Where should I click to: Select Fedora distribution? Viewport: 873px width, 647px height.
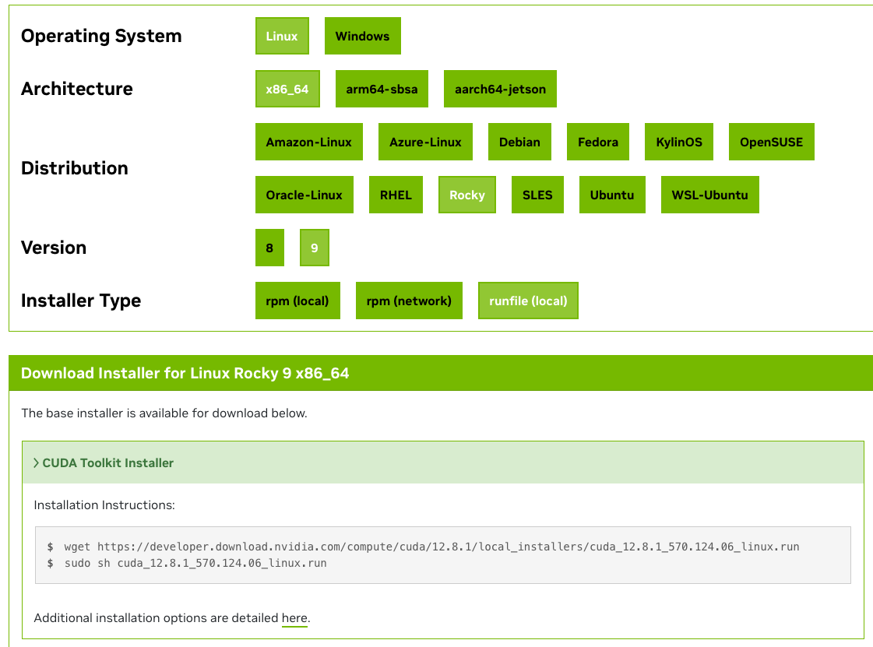pyautogui.click(x=598, y=142)
